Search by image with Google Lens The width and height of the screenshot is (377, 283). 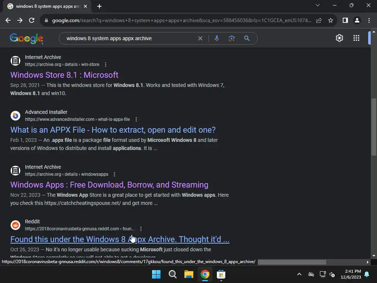pyautogui.click(x=231, y=38)
